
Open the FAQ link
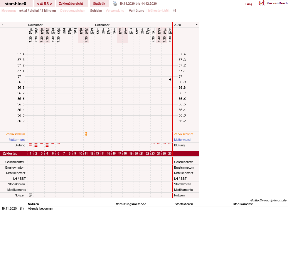(x=248, y=4)
